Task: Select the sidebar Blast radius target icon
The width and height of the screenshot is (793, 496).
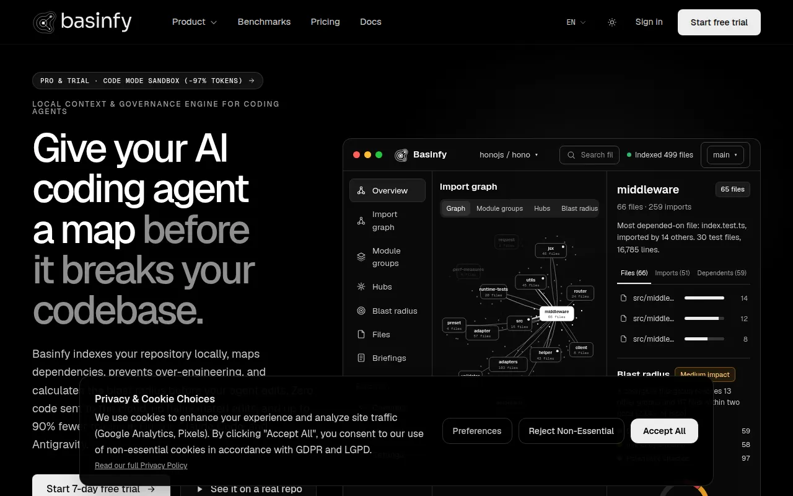Action: click(361, 311)
